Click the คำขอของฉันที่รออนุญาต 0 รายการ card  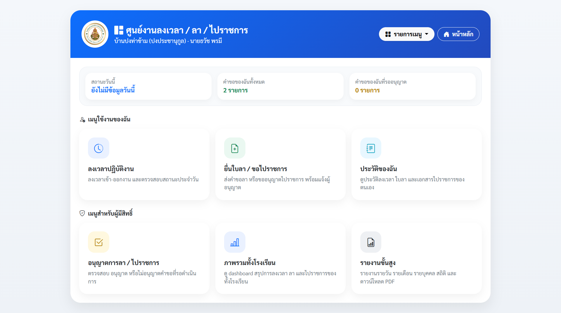[412, 86]
